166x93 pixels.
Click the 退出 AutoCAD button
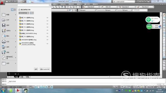pyautogui.click(x=45, y=69)
